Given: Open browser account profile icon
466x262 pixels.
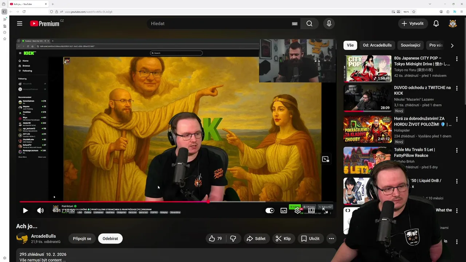Looking at the screenshot, I should tap(441, 12).
